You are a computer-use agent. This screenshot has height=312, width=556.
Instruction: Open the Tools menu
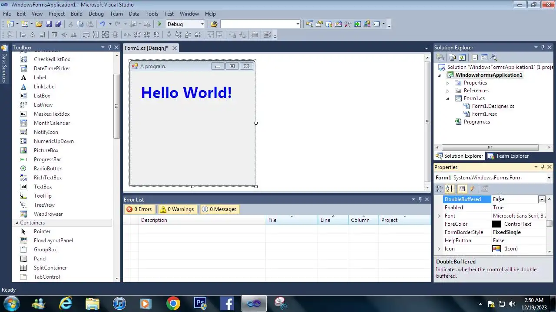[152, 14]
